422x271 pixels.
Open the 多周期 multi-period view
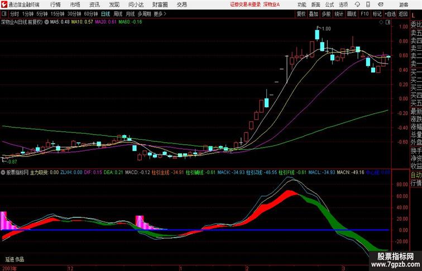pyautogui.click(x=144, y=14)
